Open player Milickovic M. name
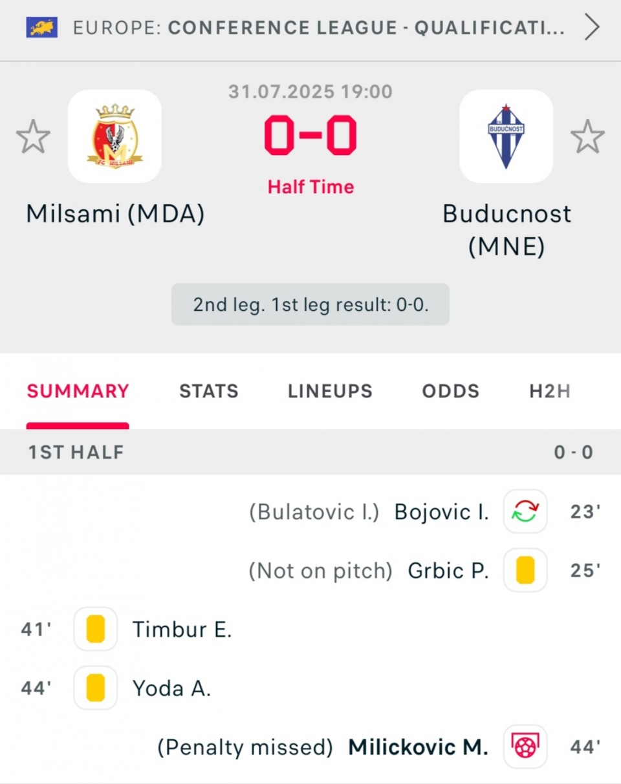621x784 pixels. (418, 747)
